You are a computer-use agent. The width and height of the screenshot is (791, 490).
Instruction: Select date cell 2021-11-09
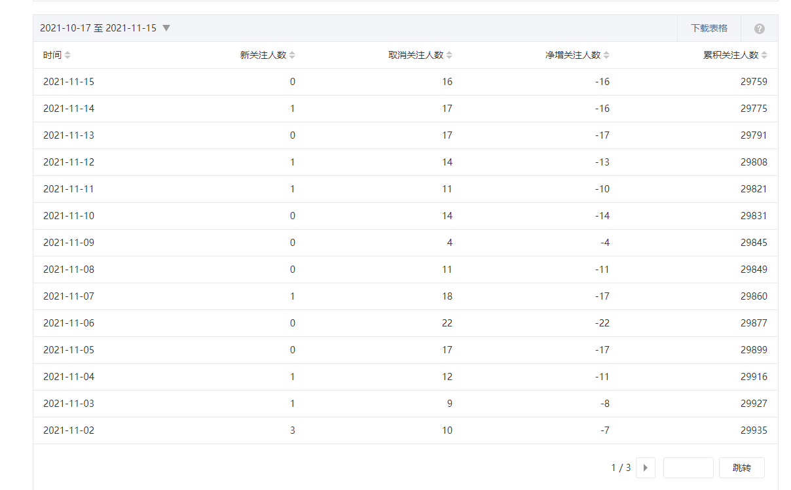point(69,243)
